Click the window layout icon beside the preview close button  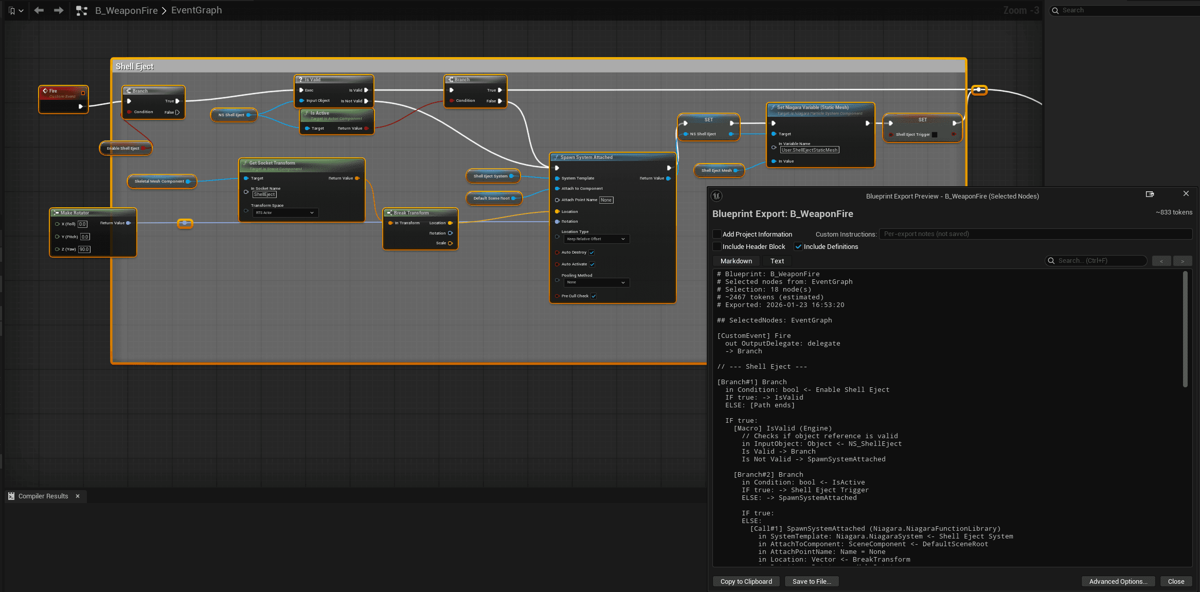point(1150,194)
